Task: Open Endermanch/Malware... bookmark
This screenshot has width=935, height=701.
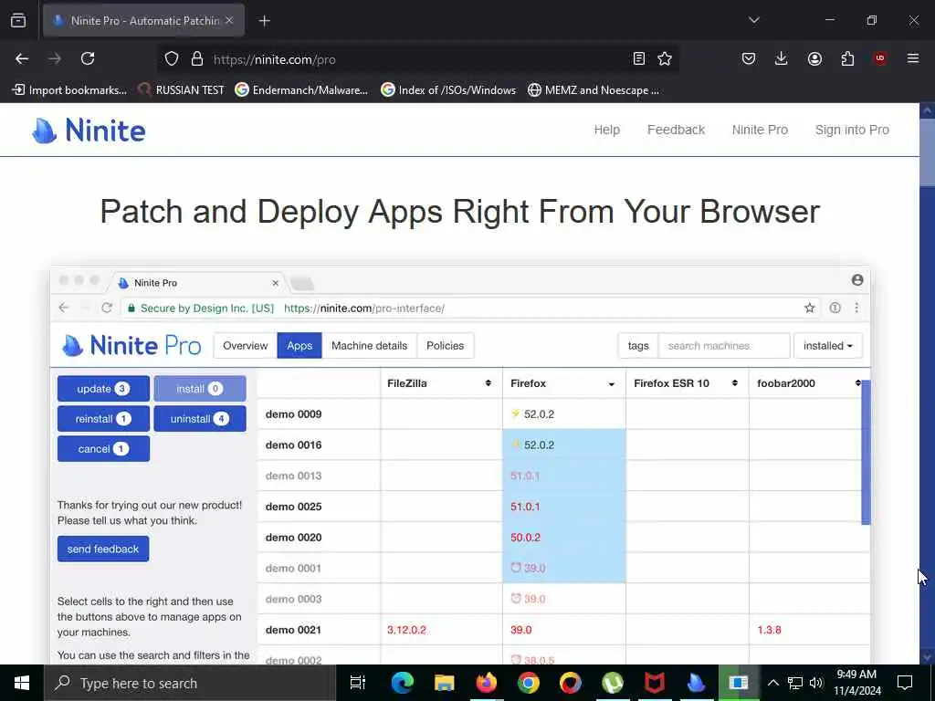Action: point(301,90)
